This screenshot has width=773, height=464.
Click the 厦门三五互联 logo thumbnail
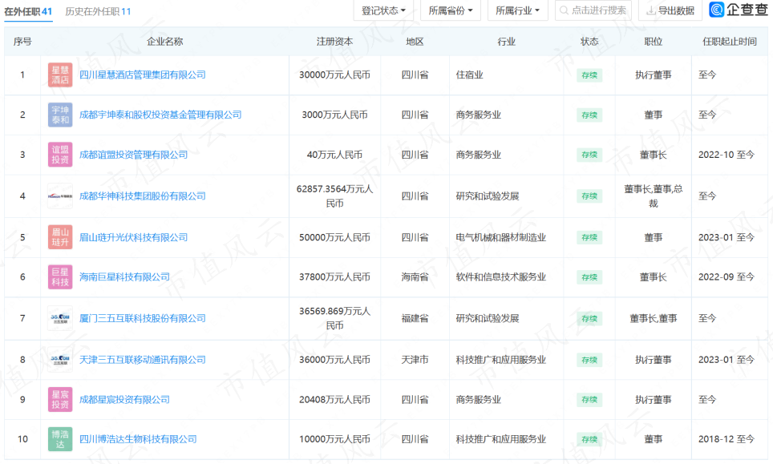point(60,318)
